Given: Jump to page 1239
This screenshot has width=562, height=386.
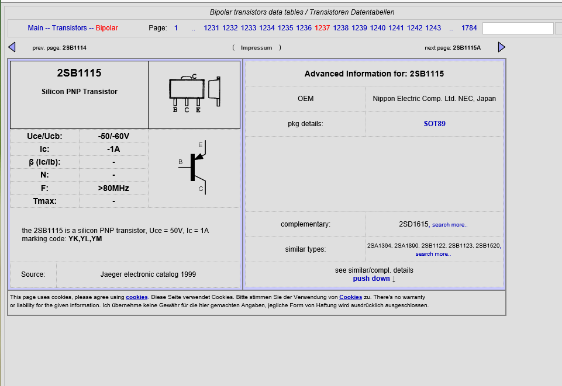Looking at the screenshot, I should 359,28.
